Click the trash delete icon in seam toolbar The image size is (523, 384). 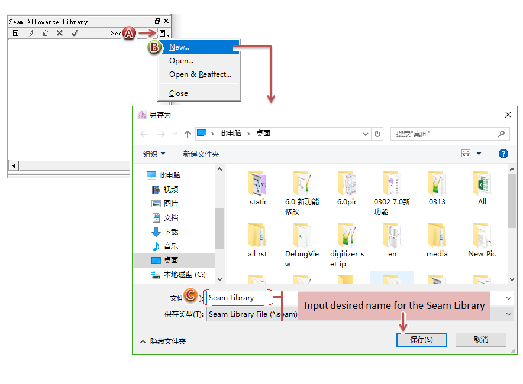45,34
